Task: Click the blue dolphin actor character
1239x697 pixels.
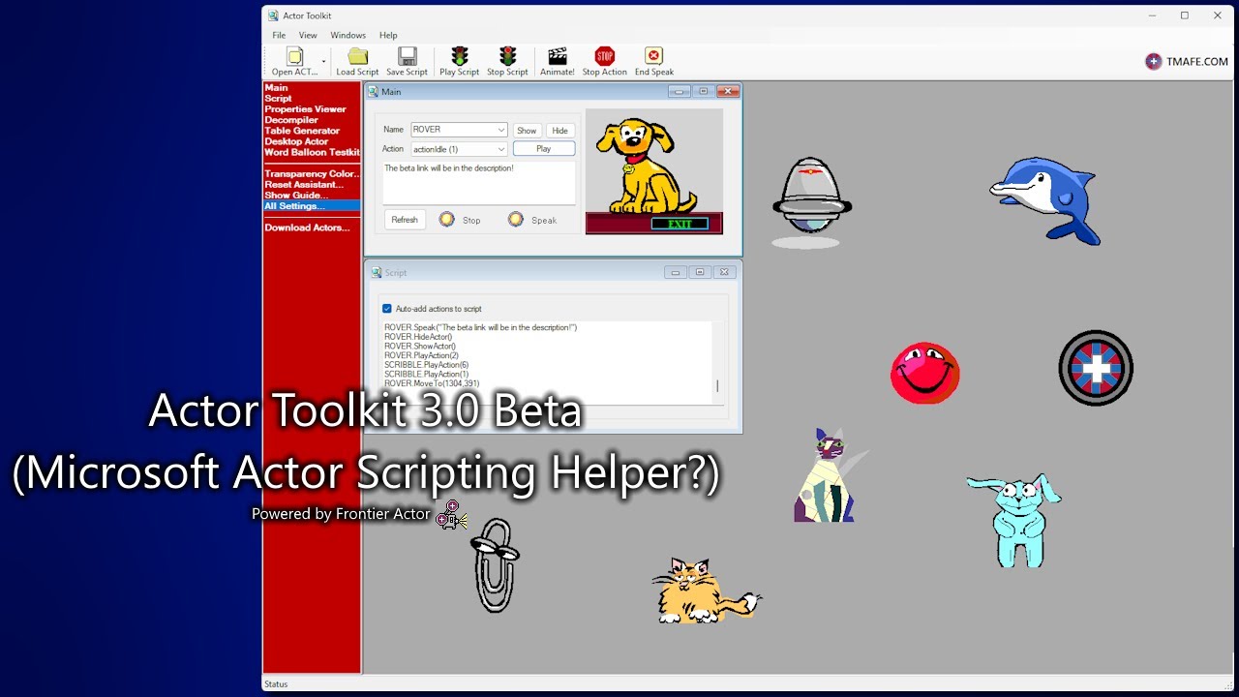Action: pyautogui.click(x=1045, y=199)
